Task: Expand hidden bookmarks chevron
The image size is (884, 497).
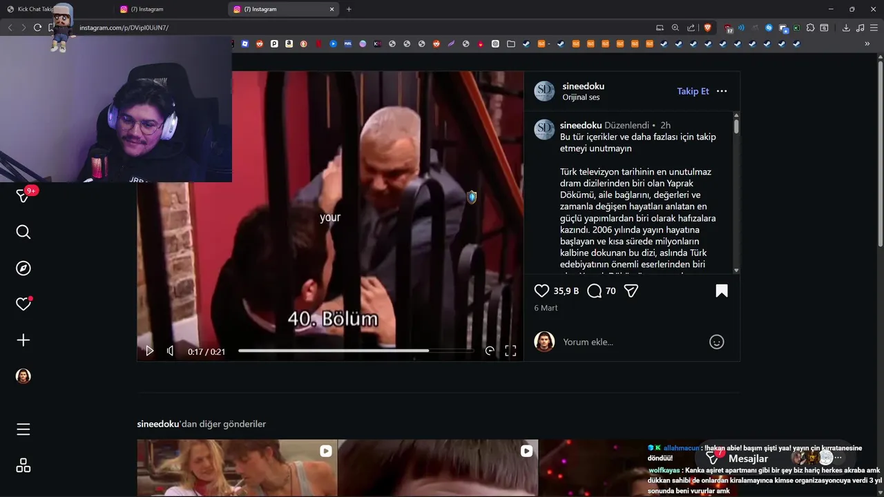Action: click(x=867, y=43)
